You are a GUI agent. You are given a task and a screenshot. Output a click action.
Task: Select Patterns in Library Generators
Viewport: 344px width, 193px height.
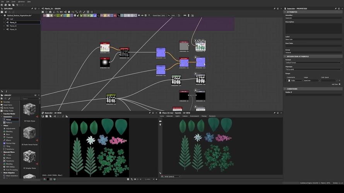click(x=9, y=122)
